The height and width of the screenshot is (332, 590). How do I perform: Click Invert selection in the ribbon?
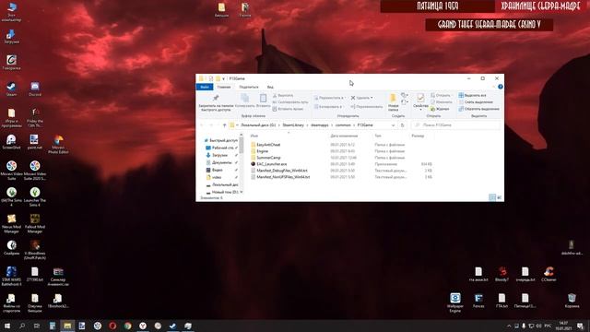click(479, 109)
